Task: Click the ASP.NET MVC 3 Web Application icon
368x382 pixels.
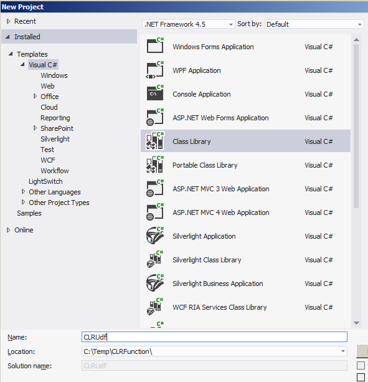Action: [x=155, y=188]
